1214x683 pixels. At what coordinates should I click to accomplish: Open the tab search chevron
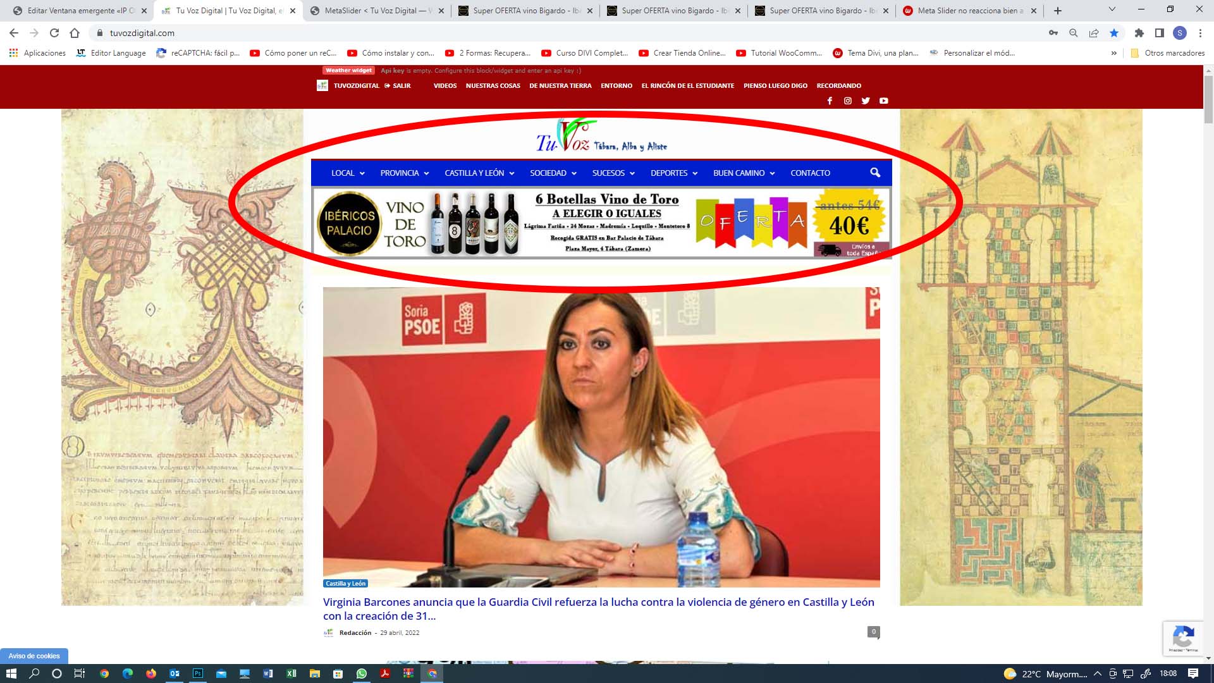1112,9
